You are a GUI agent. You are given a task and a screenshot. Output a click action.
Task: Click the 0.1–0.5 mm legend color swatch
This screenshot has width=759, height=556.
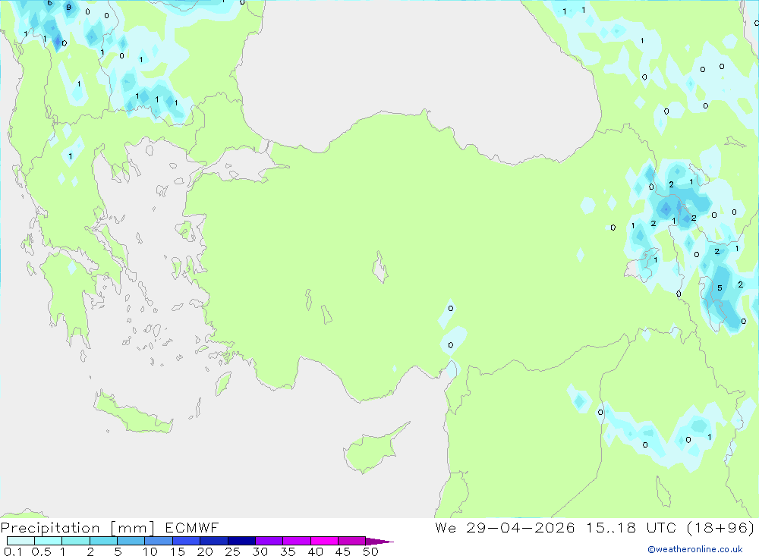(20, 541)
